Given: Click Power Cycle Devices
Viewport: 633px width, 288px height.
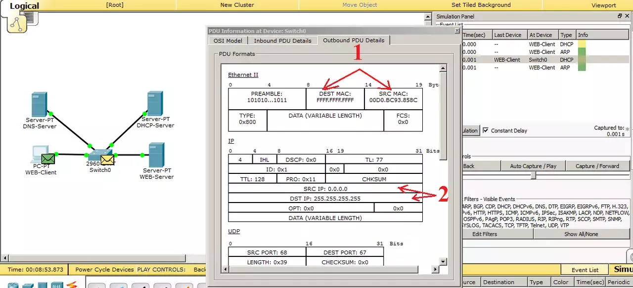Looking at the screenshot, I should (x=104, y=270).
